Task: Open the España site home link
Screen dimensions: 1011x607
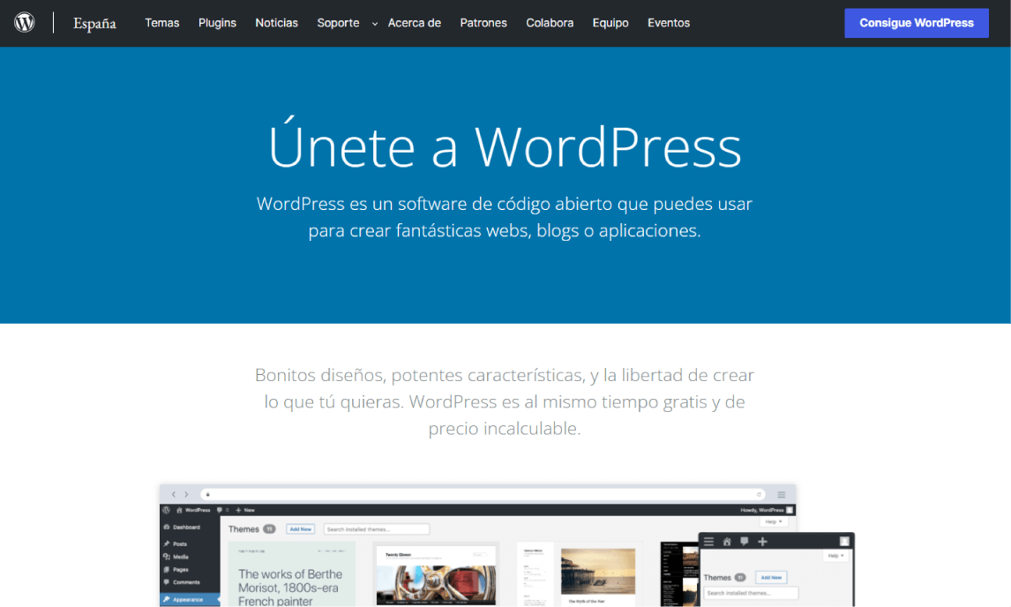Action: click(x=94, y=23)
